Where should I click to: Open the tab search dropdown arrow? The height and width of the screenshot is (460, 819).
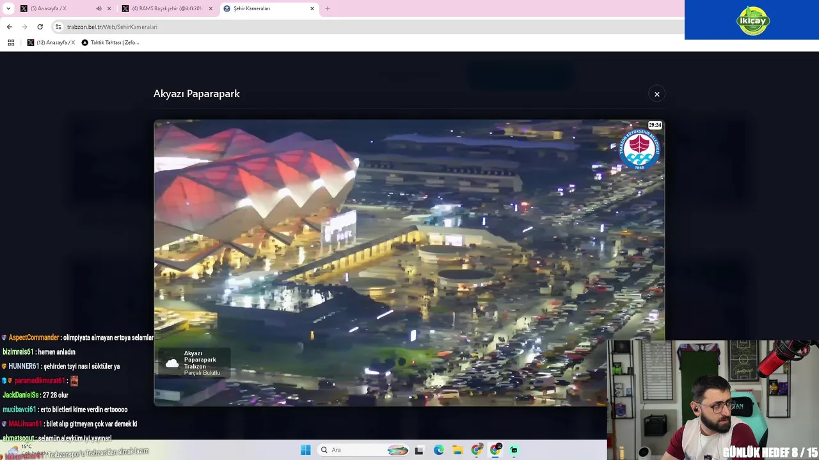coord(8,8)
